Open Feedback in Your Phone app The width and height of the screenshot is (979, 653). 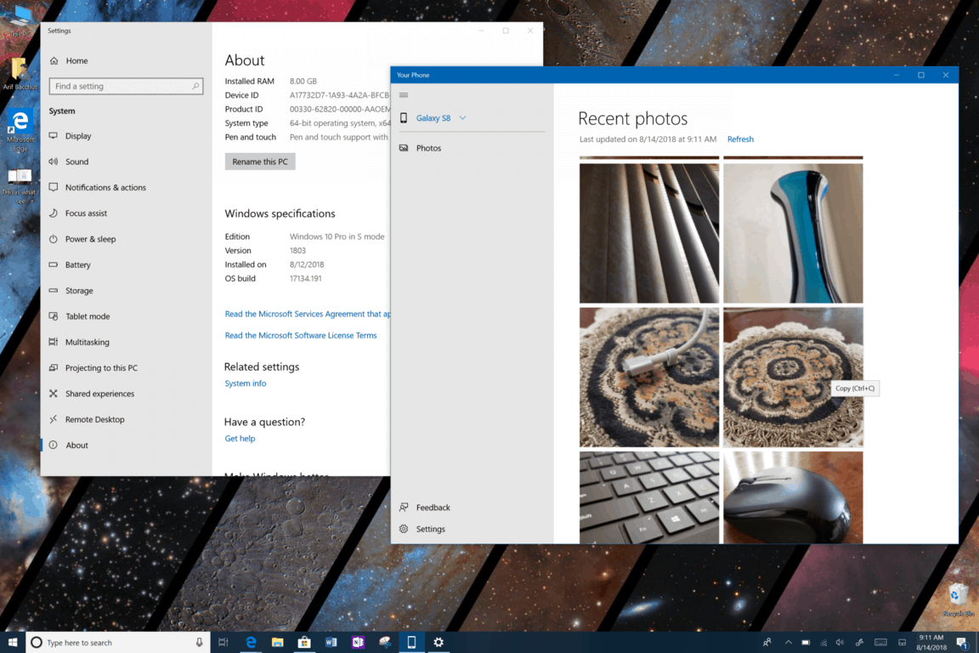tap(433, 508)
